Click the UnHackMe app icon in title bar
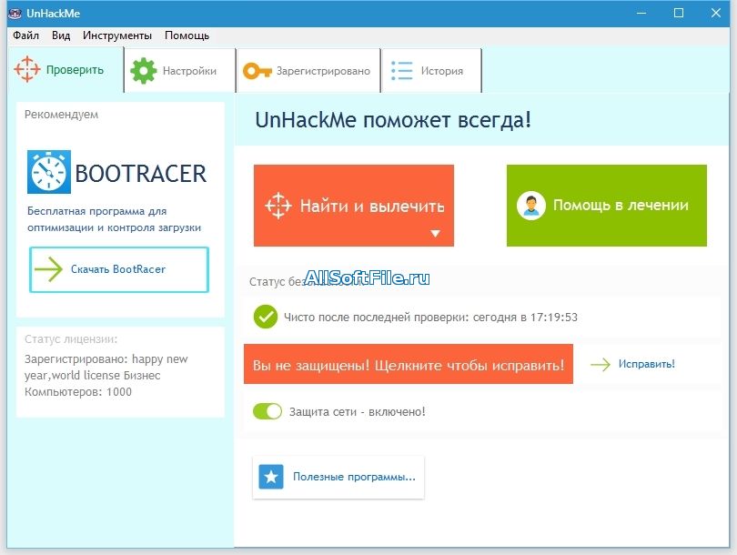 click(15, 13)
